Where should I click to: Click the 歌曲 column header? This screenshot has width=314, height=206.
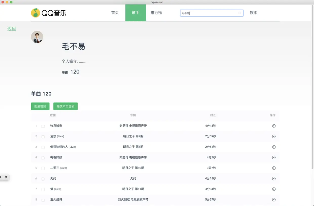[x=53, y=115]
